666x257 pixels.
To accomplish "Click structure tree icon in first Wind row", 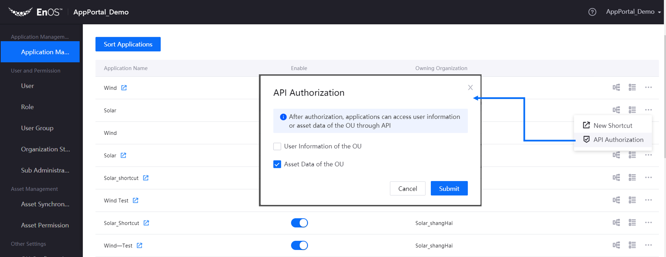I will tap(616, 87).
